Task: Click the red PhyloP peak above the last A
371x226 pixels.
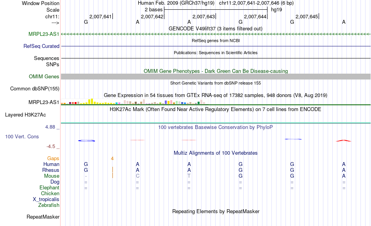Action: 344,141
